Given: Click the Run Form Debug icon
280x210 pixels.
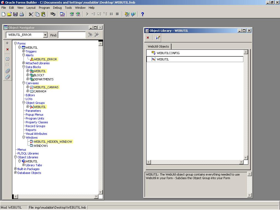Looking at the screenshot, I should coord(78,14).
